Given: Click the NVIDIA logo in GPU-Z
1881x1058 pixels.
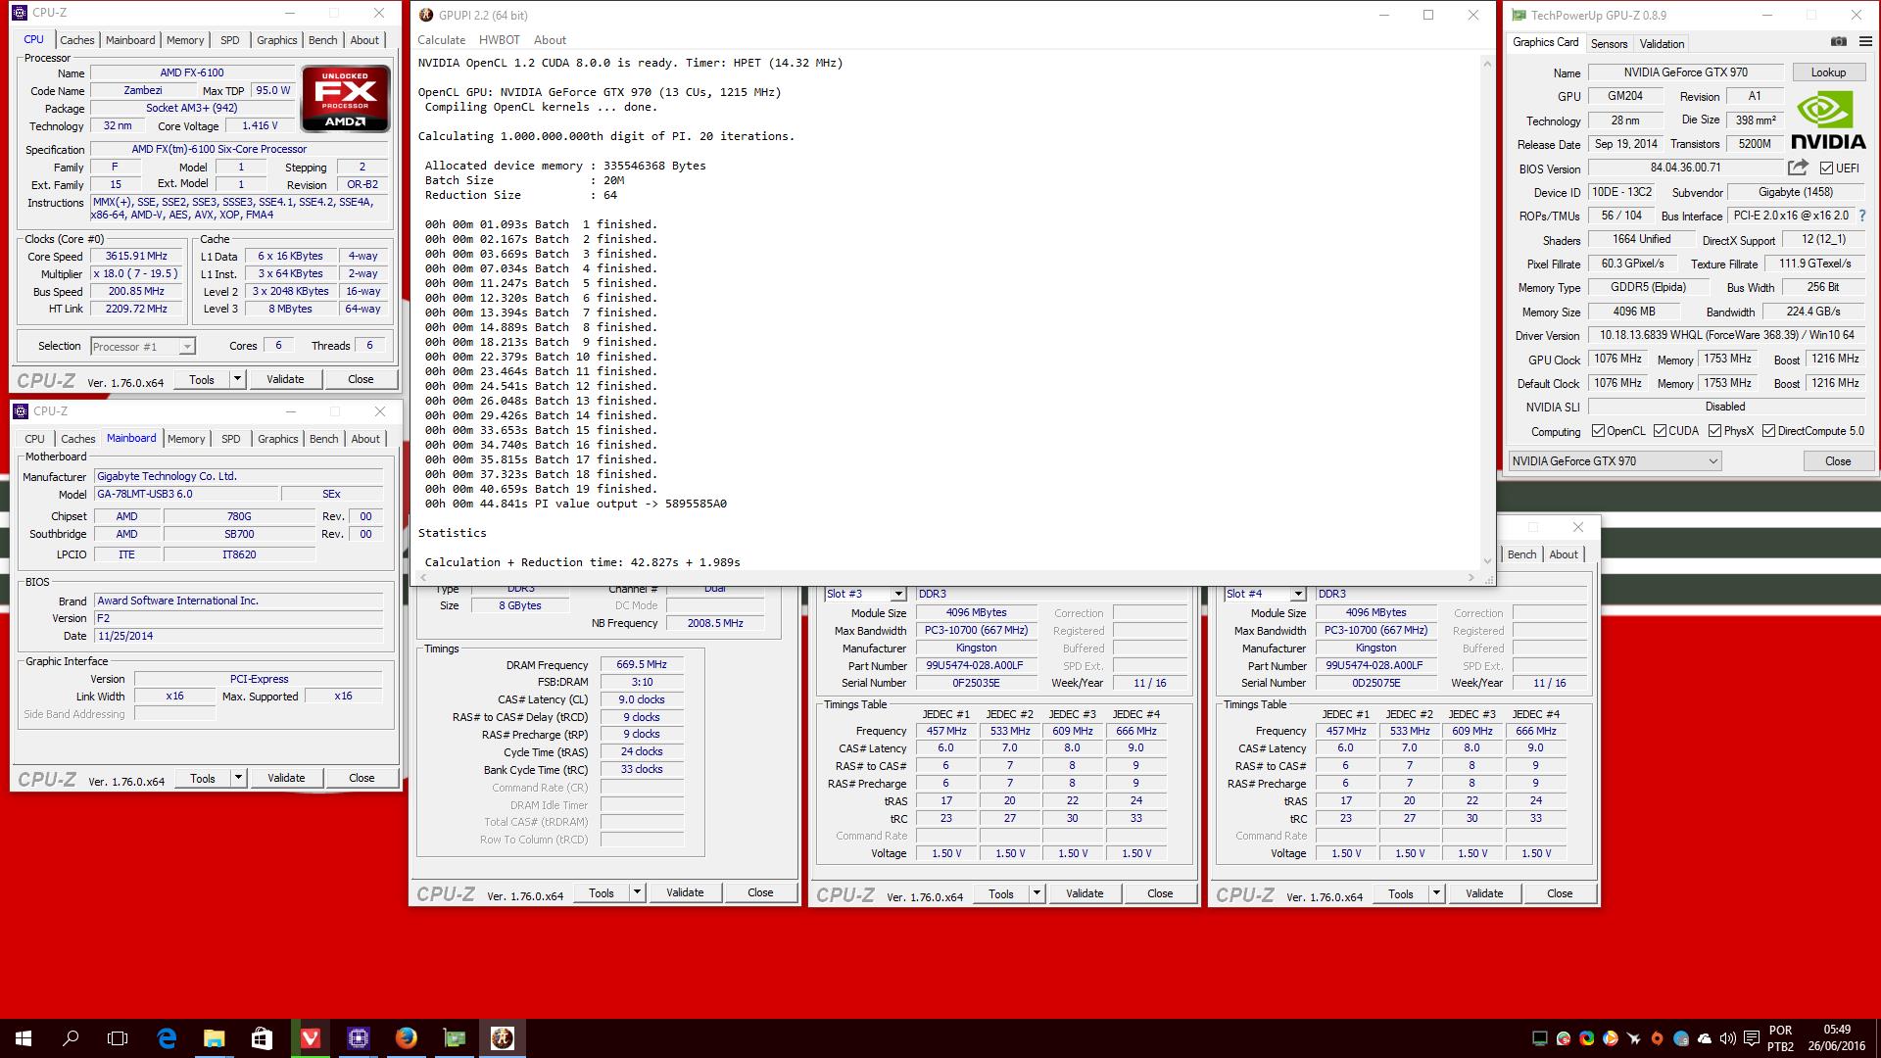Looking at the screenshot, I should (x=1828, y=120).
